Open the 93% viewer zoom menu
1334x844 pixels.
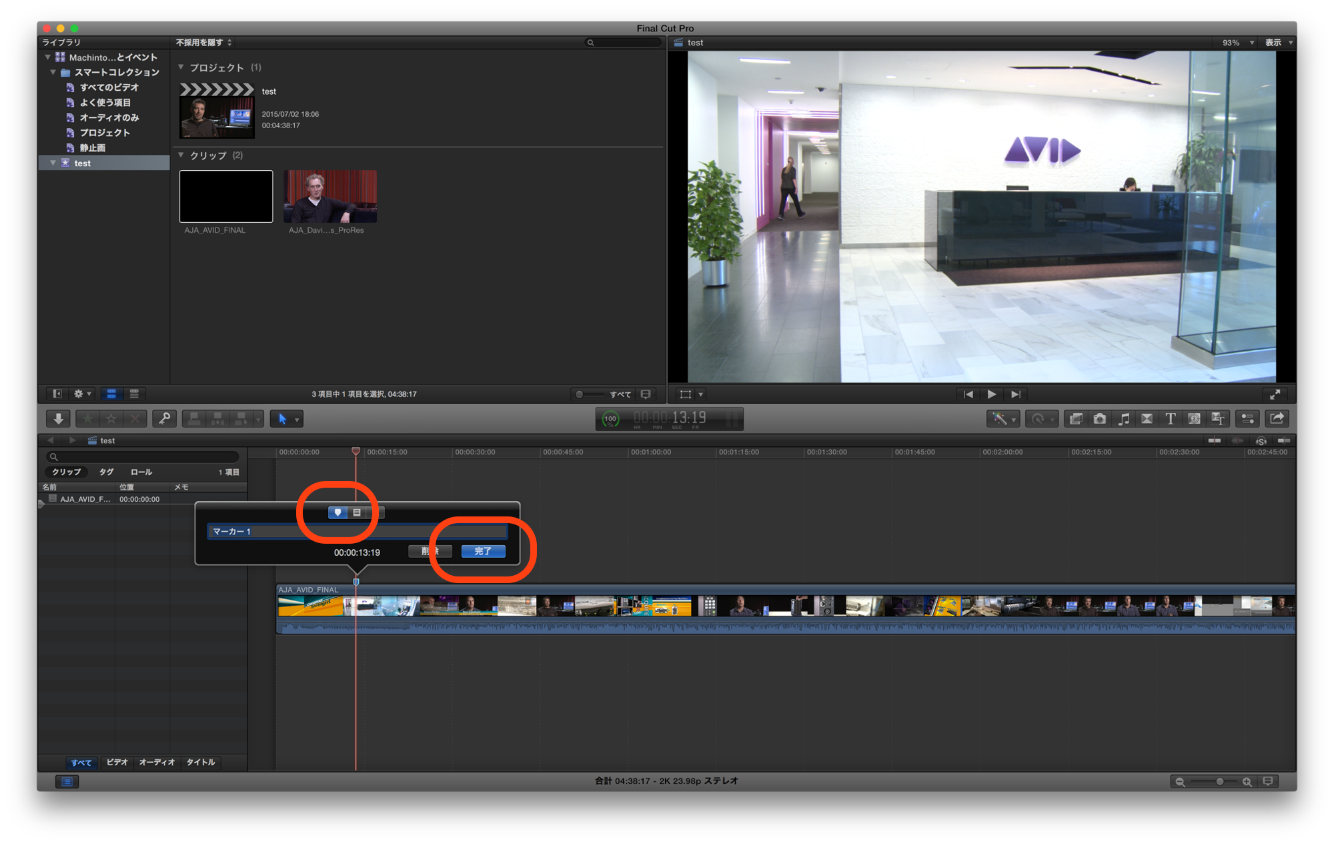tap(1238, 43)
